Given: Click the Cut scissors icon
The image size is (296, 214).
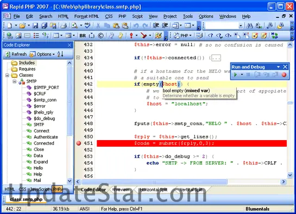Looking at the screenshot, I should 98,26.
